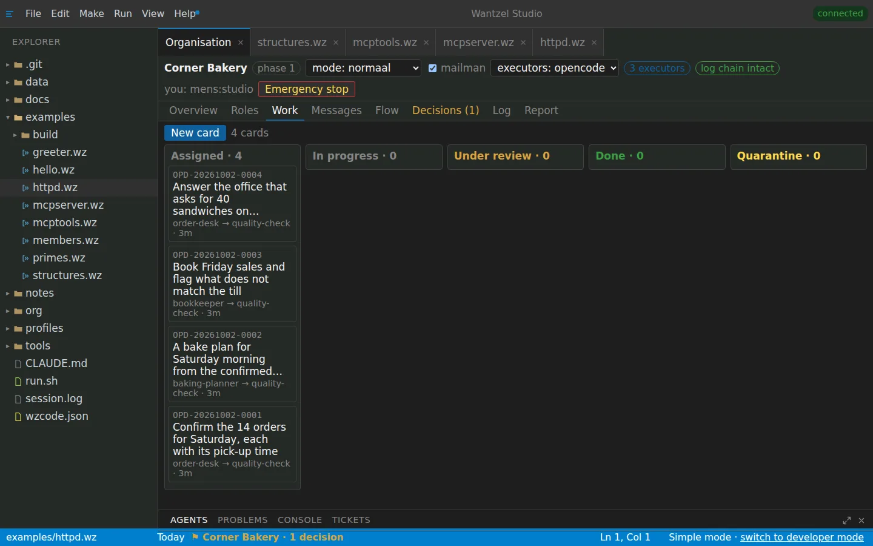Collapse the examples folder

click(x=8, y=118)
